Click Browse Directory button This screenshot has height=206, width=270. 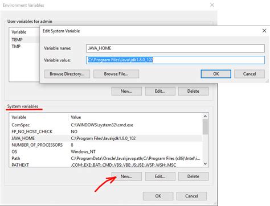(67, 74)
